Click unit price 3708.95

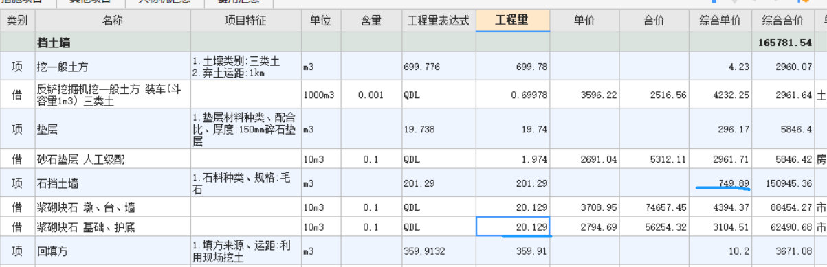[599, 207]
